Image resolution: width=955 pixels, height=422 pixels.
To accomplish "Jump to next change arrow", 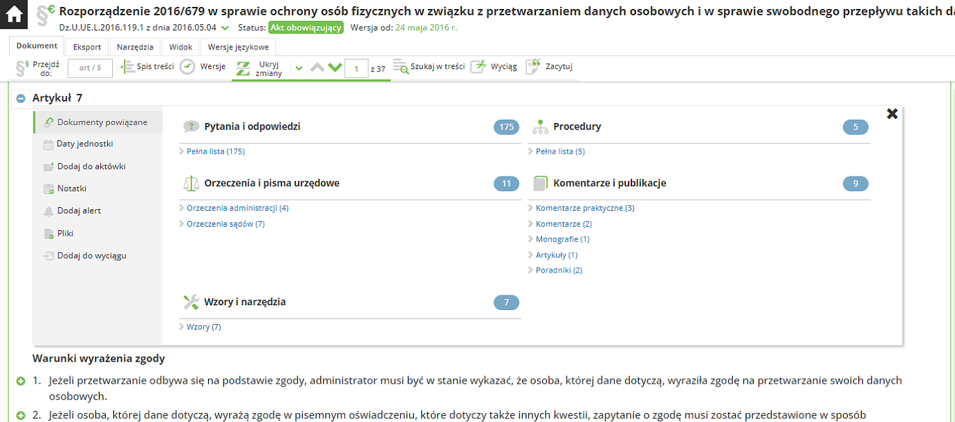I will (x=335, y=67).
